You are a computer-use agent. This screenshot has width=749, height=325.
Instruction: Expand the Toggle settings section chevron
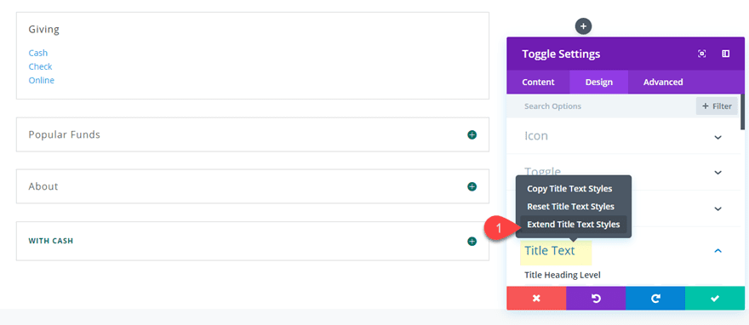(x=718, y=173)
